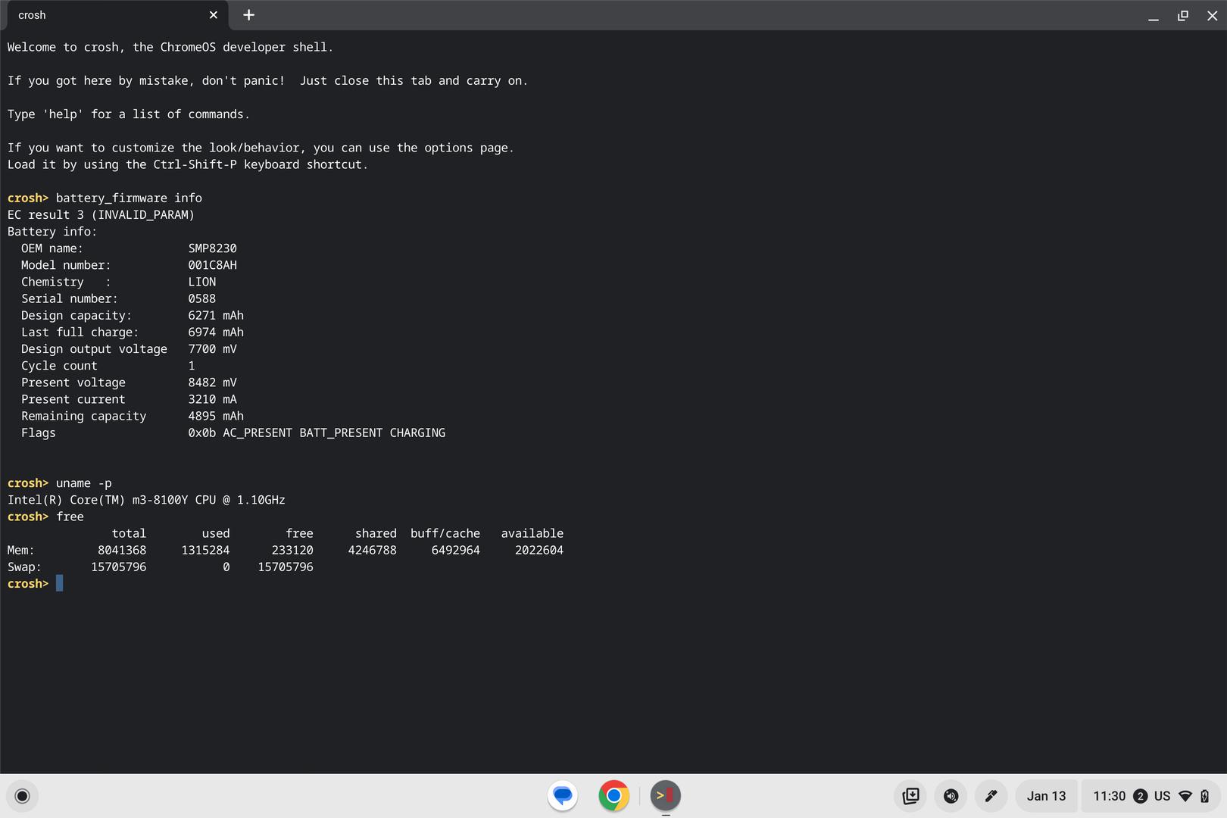Click available memory value '2022604'
This screenshot has width=1227, height=818.
click(x=539, y=550)
